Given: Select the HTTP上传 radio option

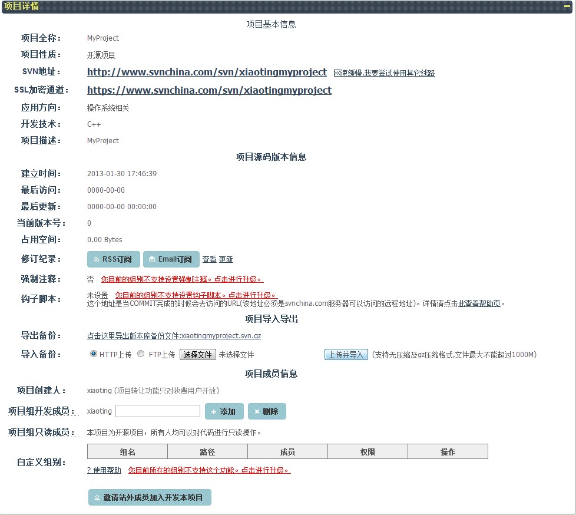Looking at the screenshot, I should [94, 354].
